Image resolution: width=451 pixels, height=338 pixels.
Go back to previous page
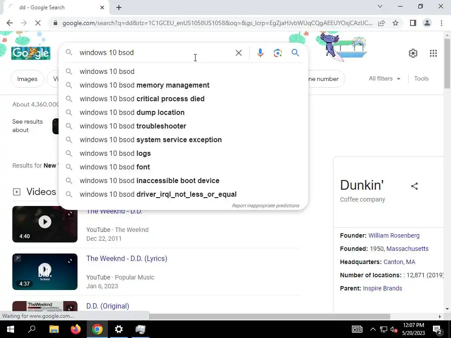tap(10, 23)
